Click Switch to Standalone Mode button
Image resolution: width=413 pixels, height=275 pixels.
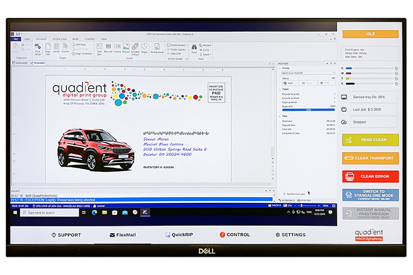click(x=371, y=195)
